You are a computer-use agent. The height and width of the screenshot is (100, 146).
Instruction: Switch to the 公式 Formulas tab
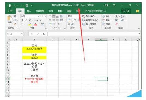click(51, 11)
